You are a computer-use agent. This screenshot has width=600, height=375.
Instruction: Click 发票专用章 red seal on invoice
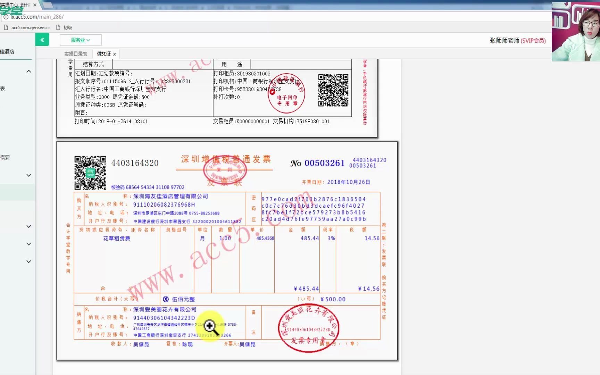tap(308, 328)
